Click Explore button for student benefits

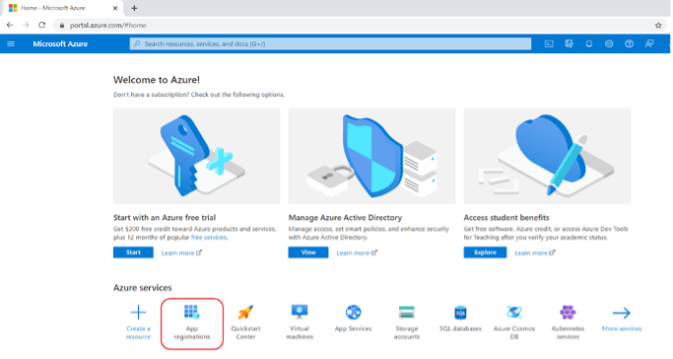[485, 252]
